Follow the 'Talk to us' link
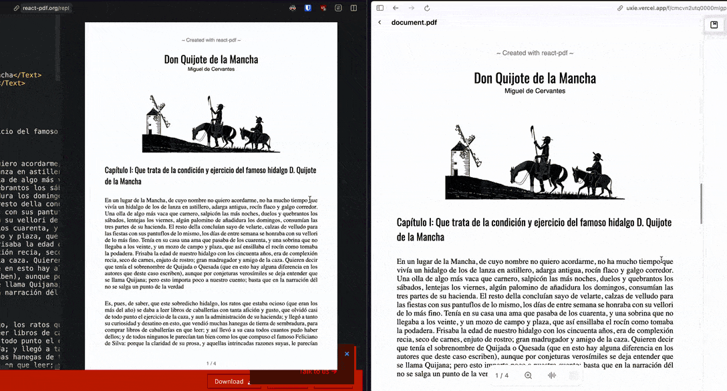This screenshot has height=391, width=727. pos(317,371)
